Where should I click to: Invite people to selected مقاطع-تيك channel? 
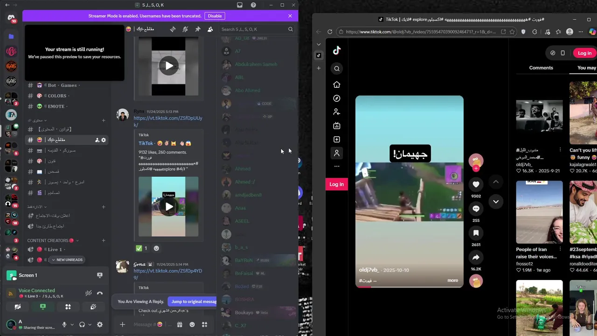pos(97,140)
